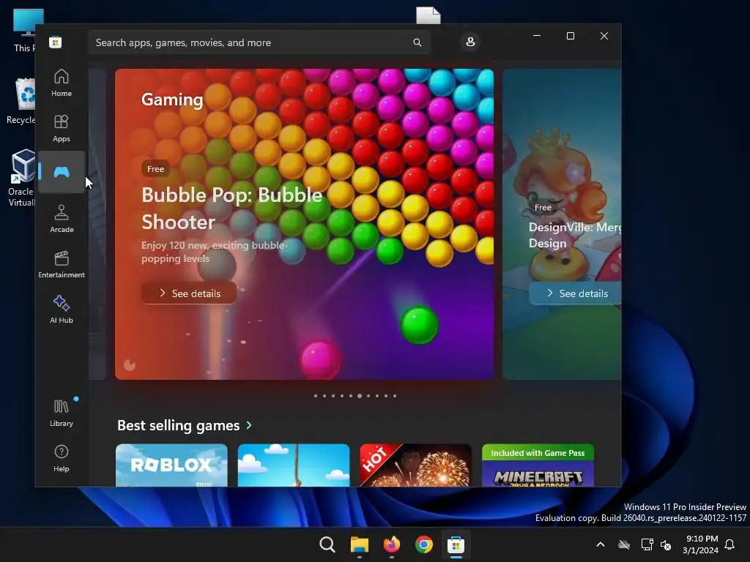Select the first carousel page dot
This screenshot has height=562, width=750.
tap(315, 396)
